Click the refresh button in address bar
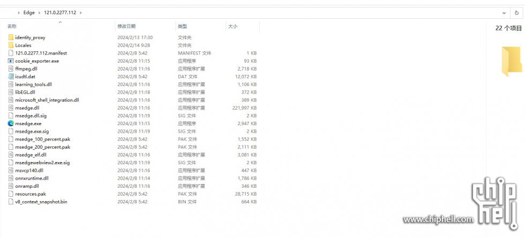525x238 pixels. (x=517, y=13)
